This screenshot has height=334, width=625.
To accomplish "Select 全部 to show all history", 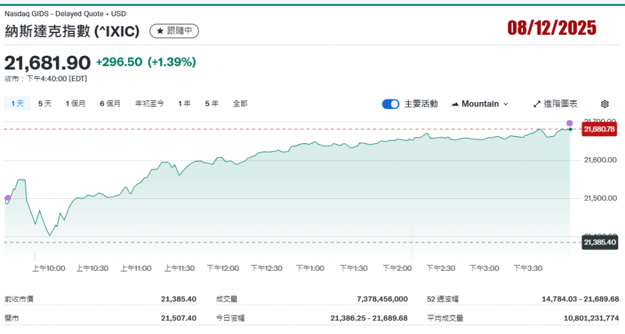I will 240,104.
